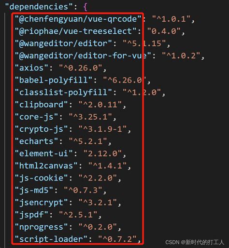
Task: Click the "dependencies" key
Action: pos(39,7)
